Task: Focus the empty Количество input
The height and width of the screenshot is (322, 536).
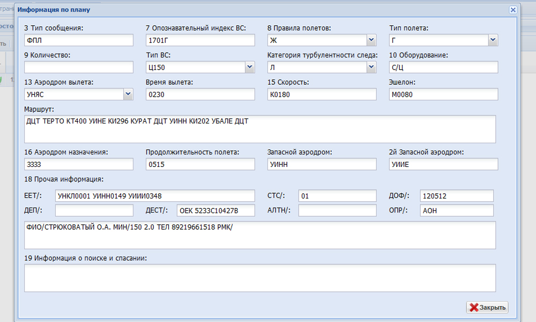Action: pyautogui.click(x=78, y=67)
